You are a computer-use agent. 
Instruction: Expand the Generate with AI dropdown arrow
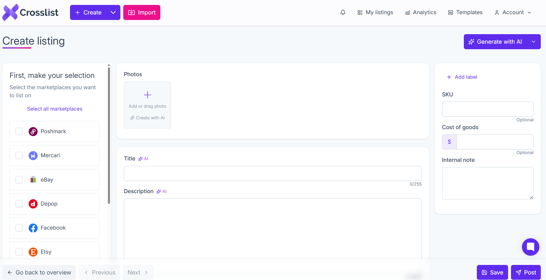pos(534,42)
